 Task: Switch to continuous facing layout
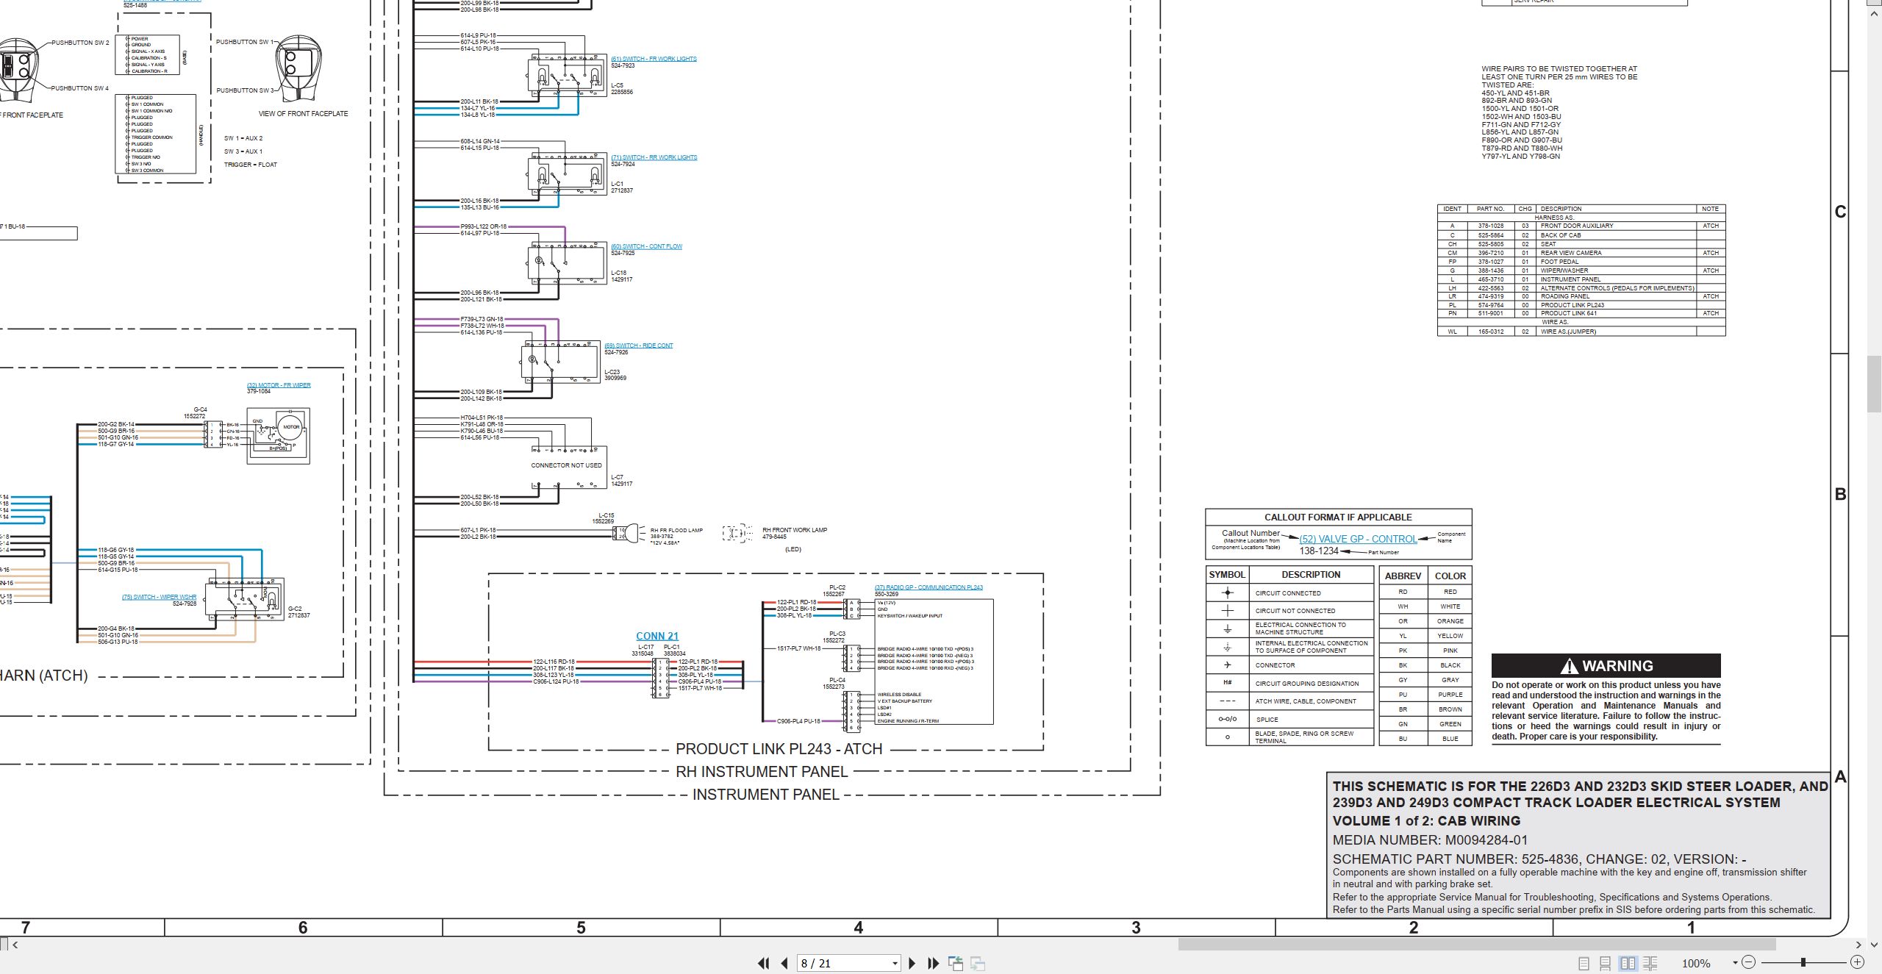click(1650, 963)
